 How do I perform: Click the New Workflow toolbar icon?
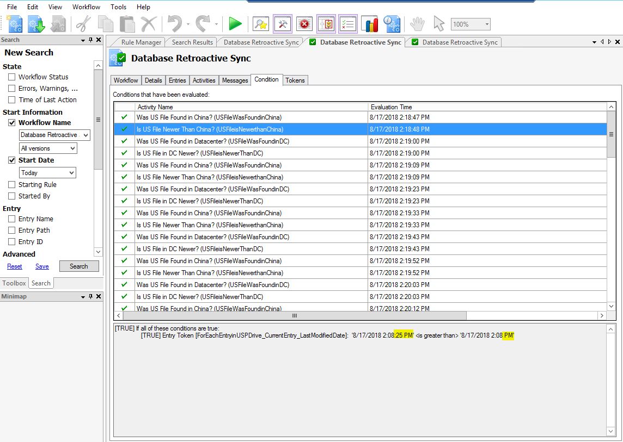point(15,24)
